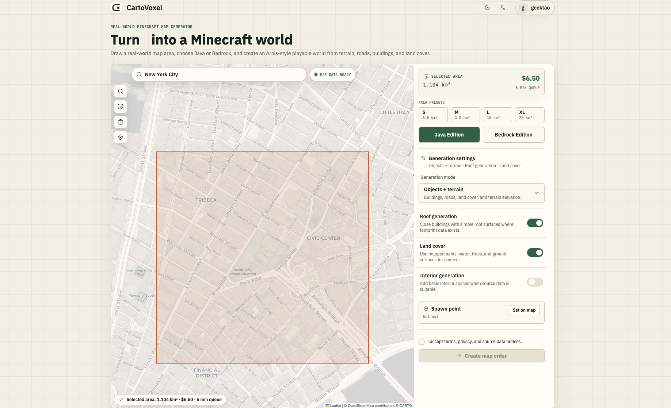The image size is (671, 408).
Task: Click the CIVIC CENTER map label
Action: pos(324,238)
